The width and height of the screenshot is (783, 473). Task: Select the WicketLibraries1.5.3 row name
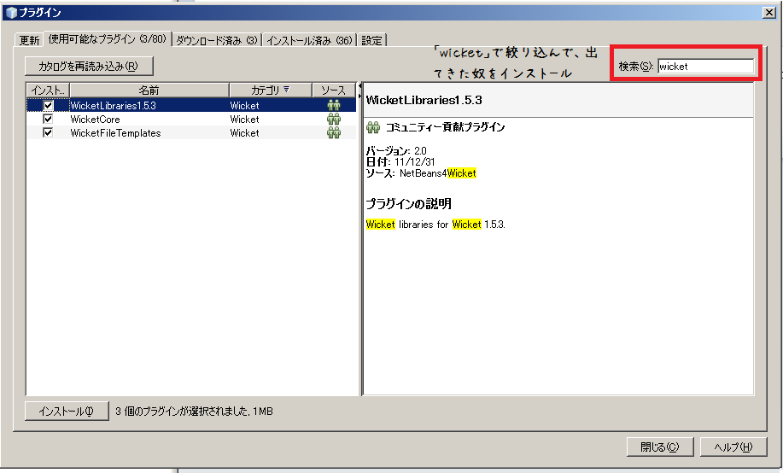pyautogui.click(x=114, y=105)
